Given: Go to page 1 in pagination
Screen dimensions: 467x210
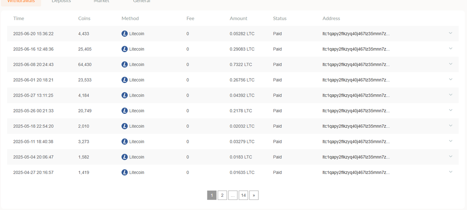Looking at the screenshot, I should coord(212,195).
